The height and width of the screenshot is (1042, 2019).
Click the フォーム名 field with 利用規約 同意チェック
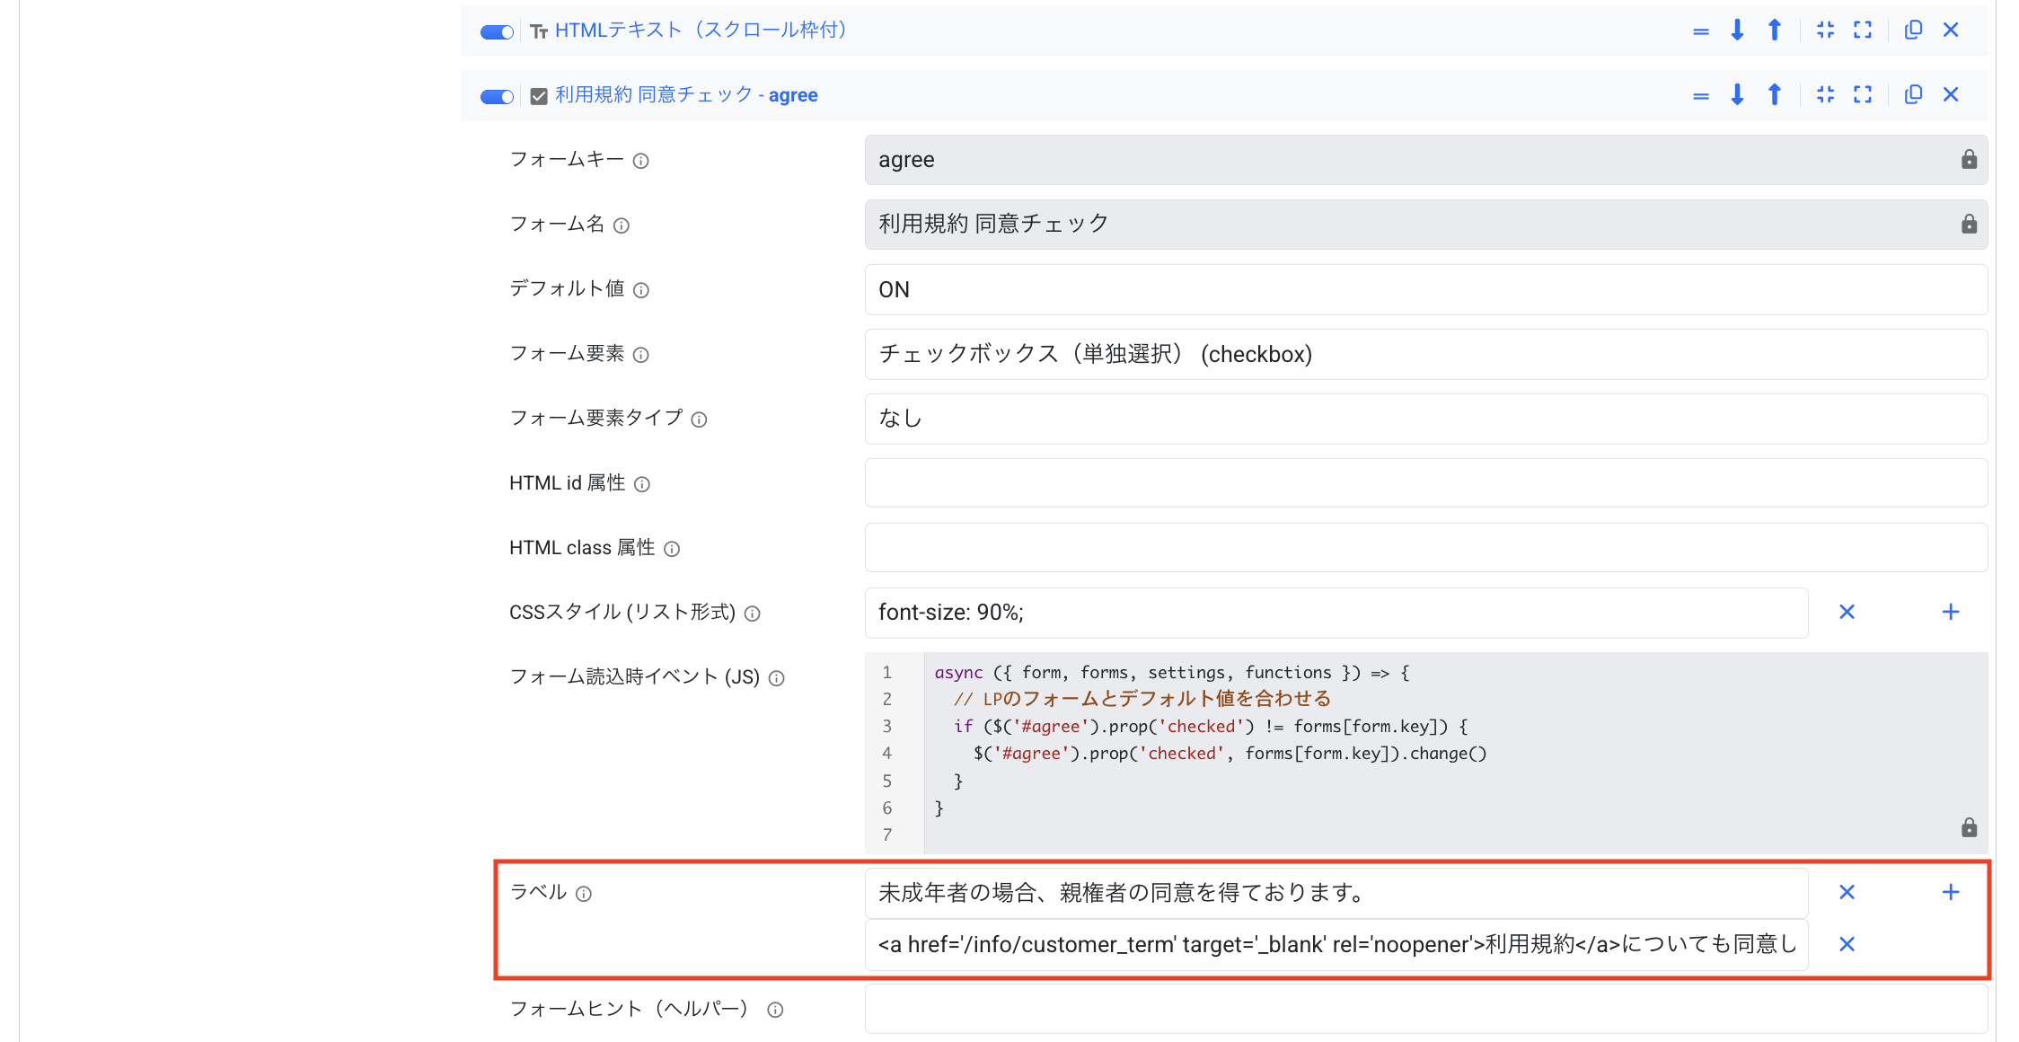point(1426,225)
